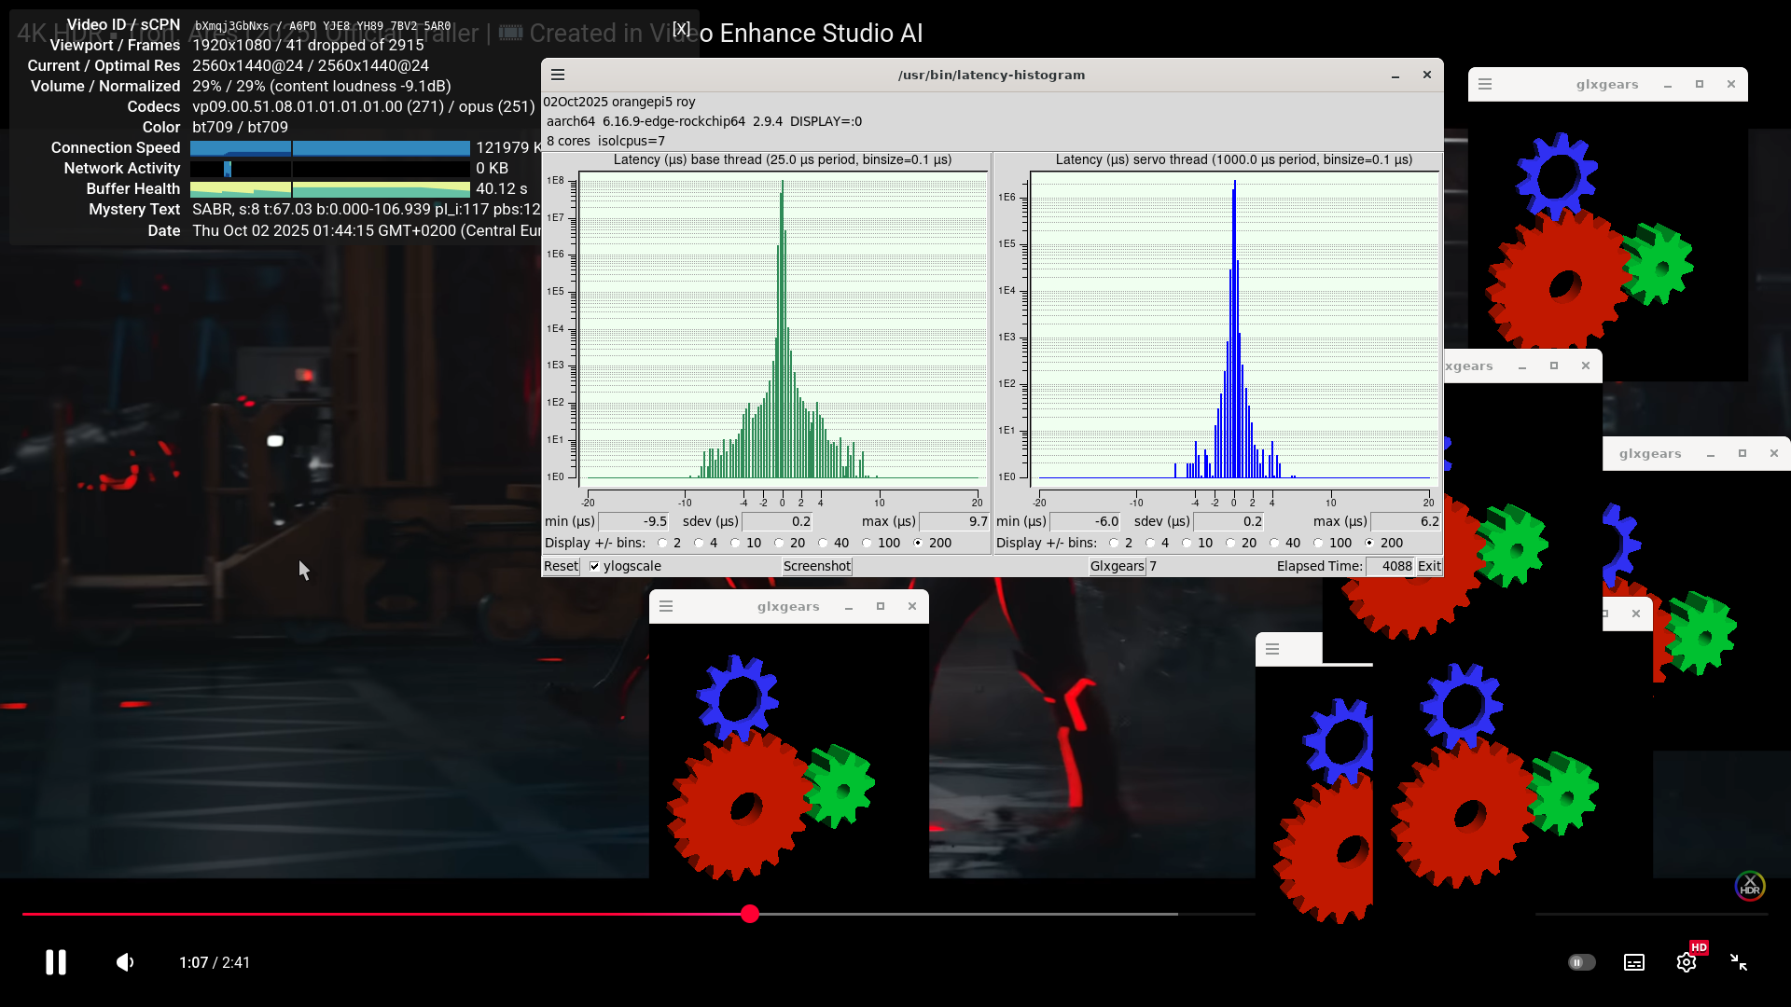Exit fullscreen mode
The height and width of the screenshot is (1007, 1791).
pyautogui.click(x=1739, y=962)
